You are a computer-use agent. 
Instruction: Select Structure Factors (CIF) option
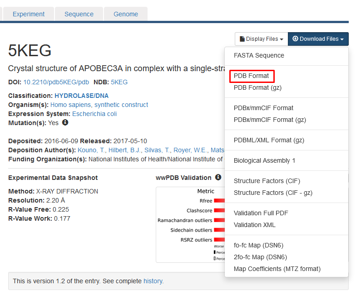[267, 181]
